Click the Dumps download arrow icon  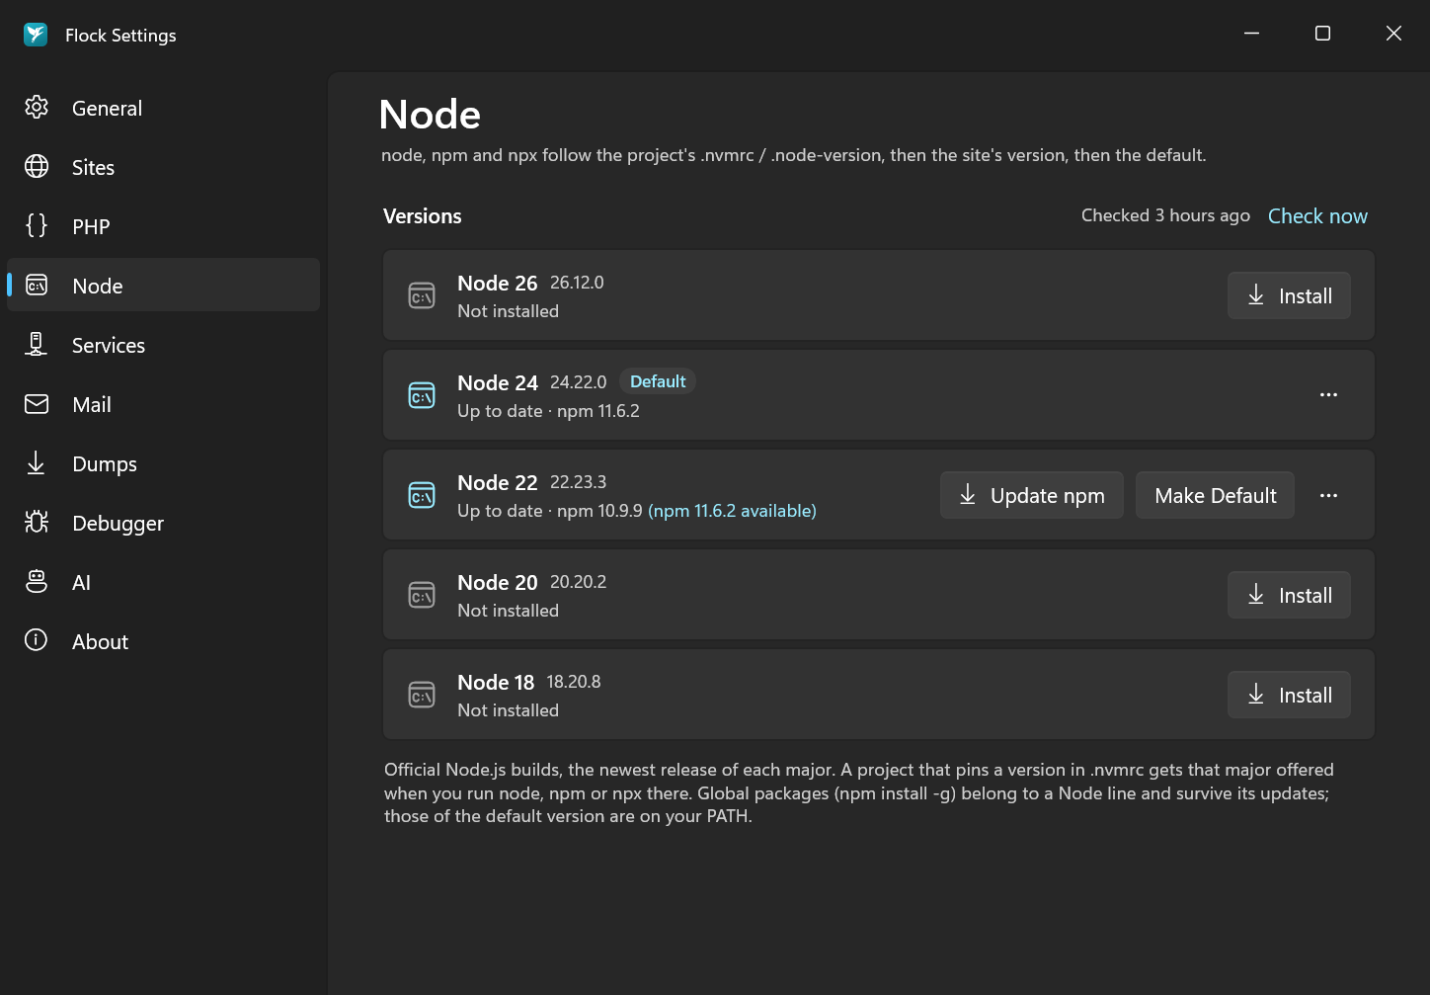(37, 462)
